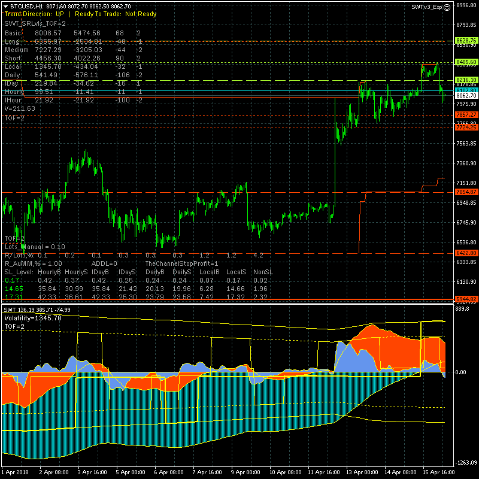Click the triangle icon beside BTCUSD,H1
Screen dimensions: 479x479
[5, 5]
